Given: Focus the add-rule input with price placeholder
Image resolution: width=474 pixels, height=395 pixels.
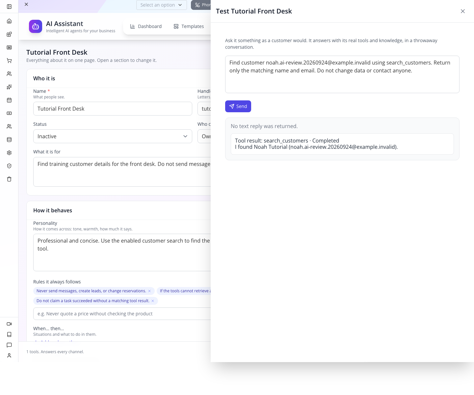Looking at the screenshot, I should point(122,314).
